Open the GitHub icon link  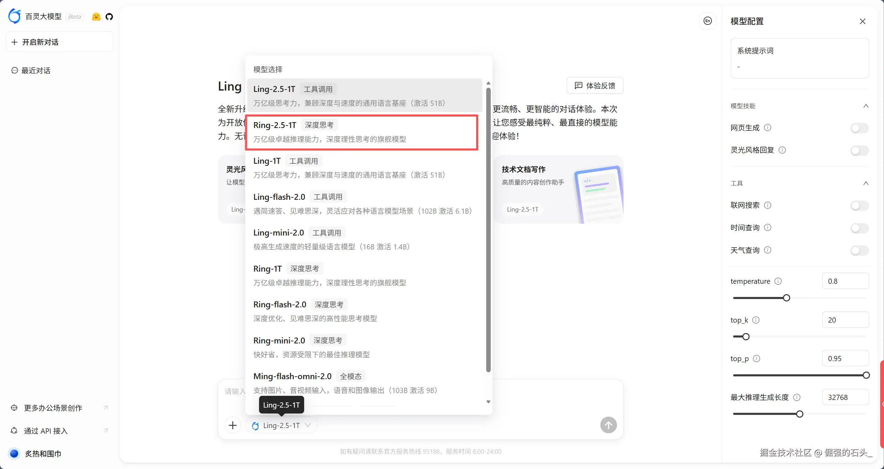point(109,17)
